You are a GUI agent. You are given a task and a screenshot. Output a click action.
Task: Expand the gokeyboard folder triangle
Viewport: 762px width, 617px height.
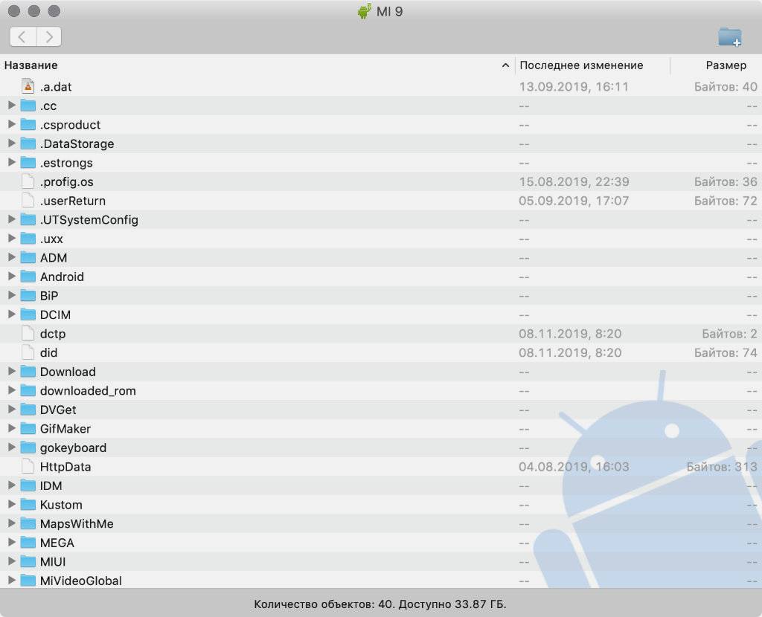[x=12, y=447]
